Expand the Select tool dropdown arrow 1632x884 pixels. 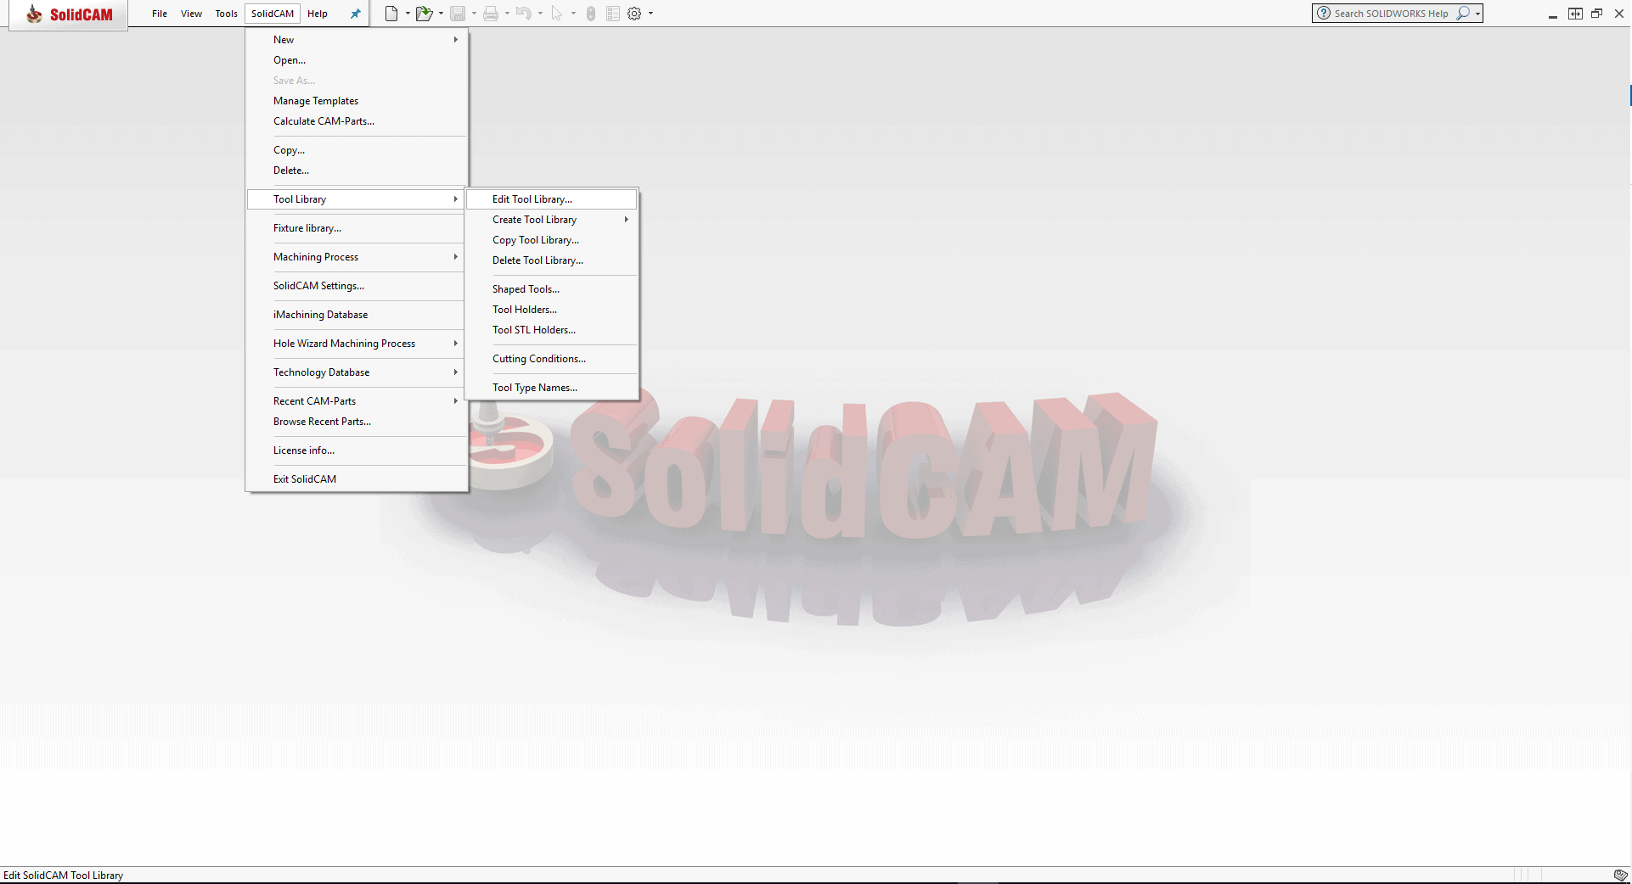[573, 14]
